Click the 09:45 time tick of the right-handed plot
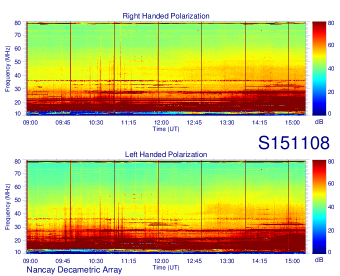The width and height of the screenshot is (340, 276). coord(63,122)
